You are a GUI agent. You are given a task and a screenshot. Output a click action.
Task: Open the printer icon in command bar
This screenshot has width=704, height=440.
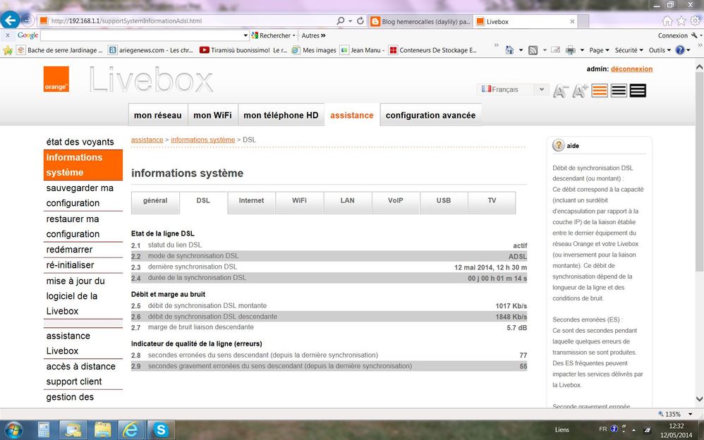pos(570,50)
